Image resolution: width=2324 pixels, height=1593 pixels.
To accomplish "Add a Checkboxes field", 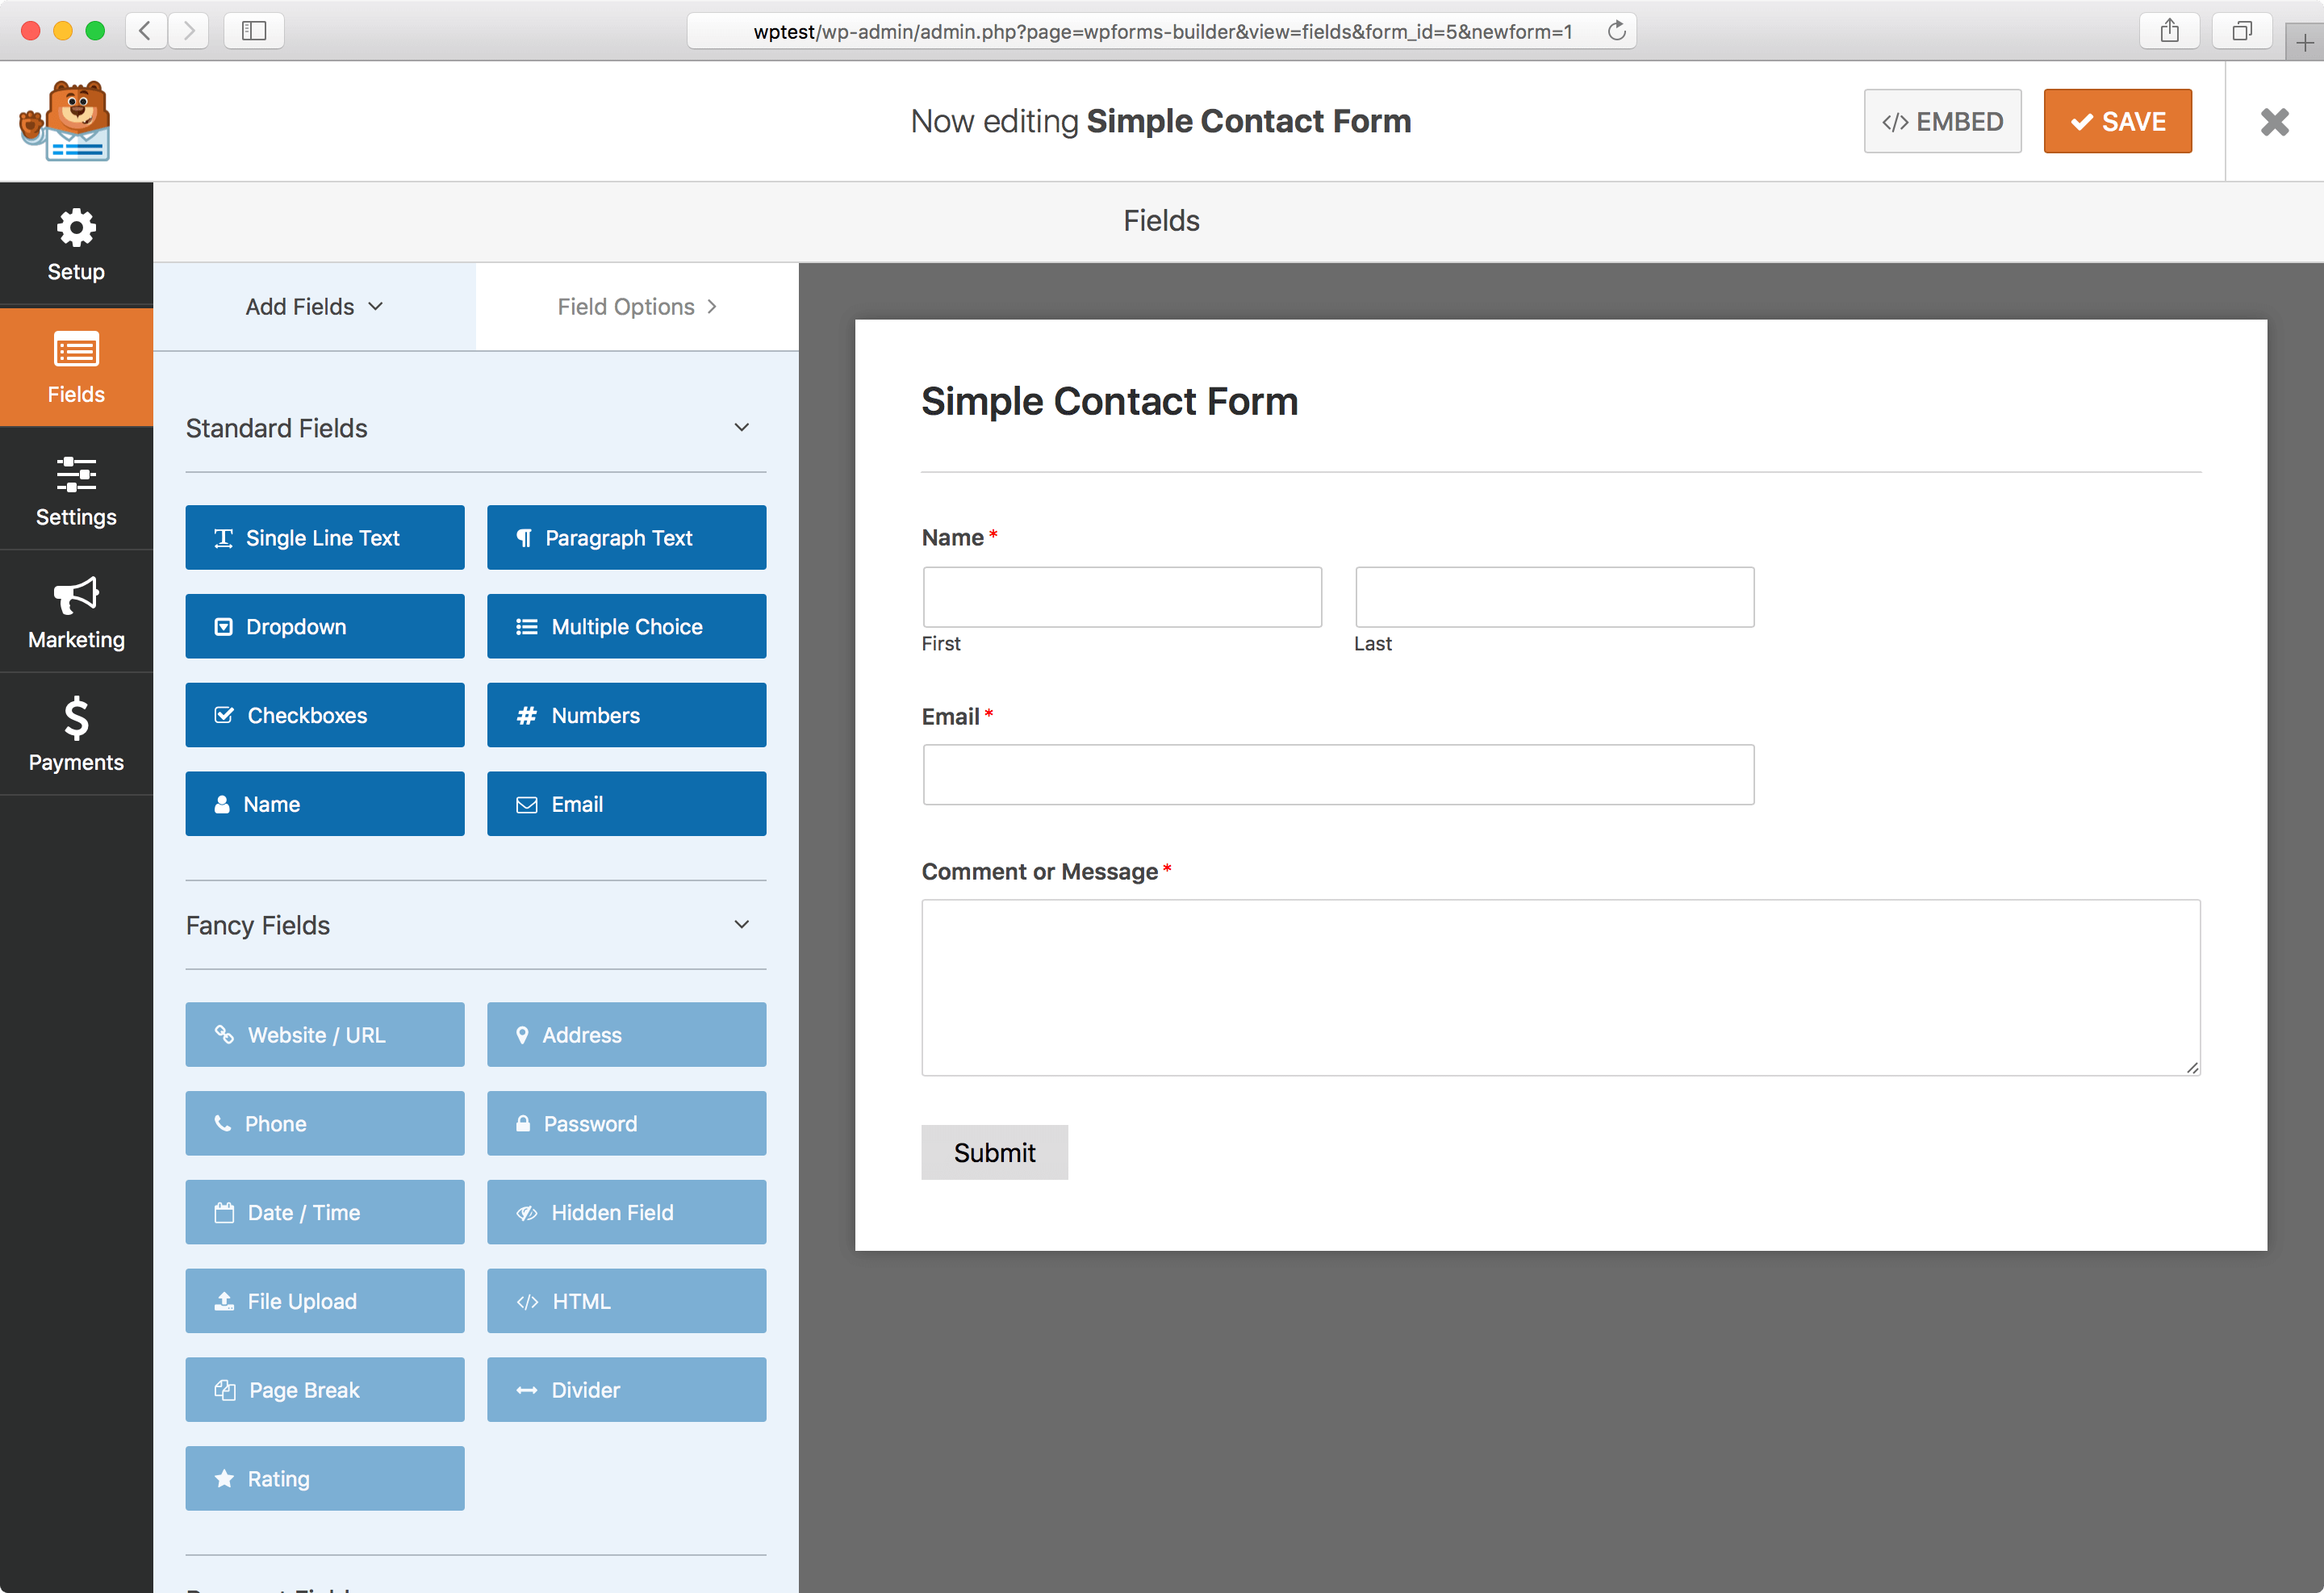I will (x=324, y=715).
